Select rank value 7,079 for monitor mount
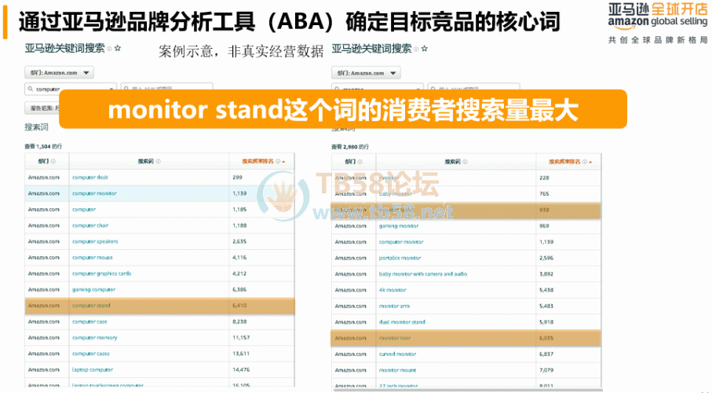This screenshot has height=393, width=712. click(x=546, y=370)
